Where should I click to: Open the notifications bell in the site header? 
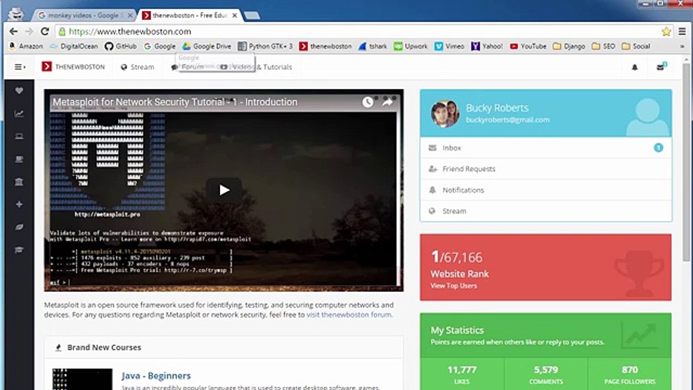pyautogui.click(x=635, y=67)
